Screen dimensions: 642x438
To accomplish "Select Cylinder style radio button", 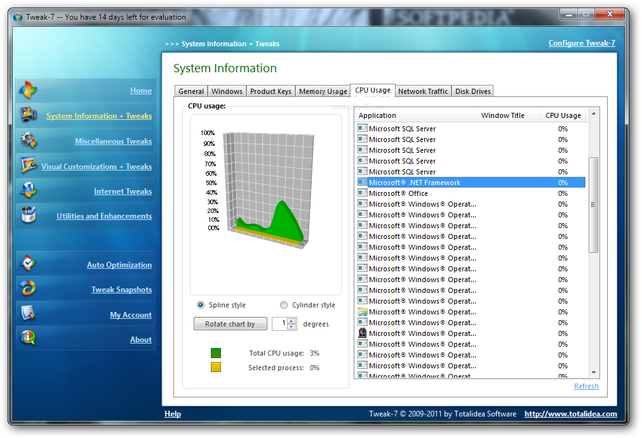I will (284, 305).
